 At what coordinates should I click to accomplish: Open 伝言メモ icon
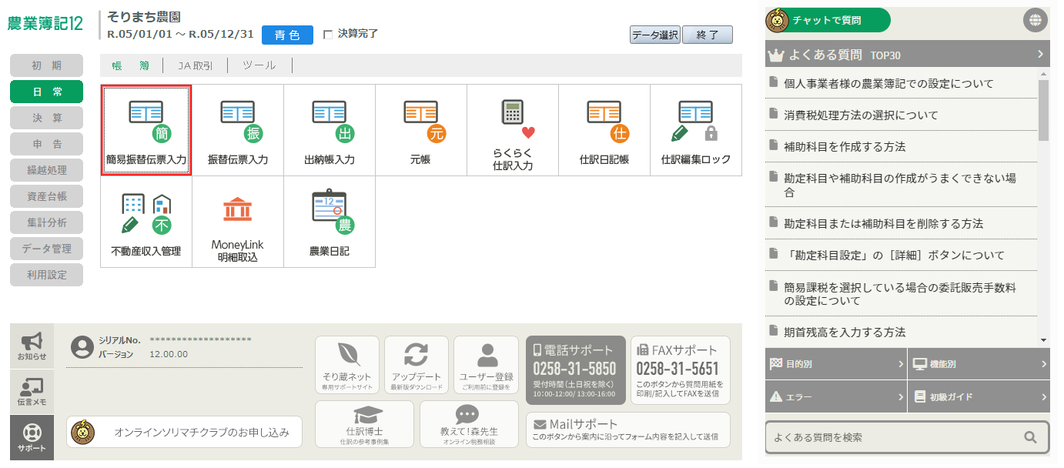point(32,392)
